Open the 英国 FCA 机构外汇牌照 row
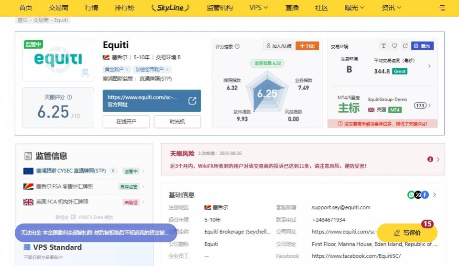The image size is (459, 266). [84, 202]
